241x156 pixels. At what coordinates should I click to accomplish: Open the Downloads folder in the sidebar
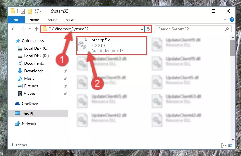tap(31, 71)
